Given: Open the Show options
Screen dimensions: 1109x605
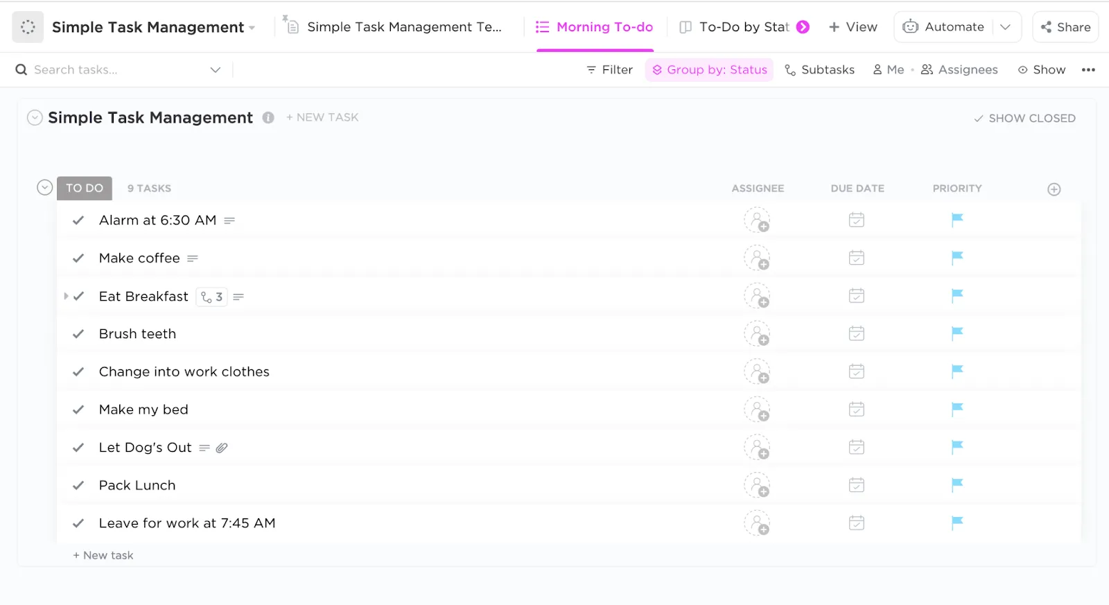Looking at the screenshot, I should click(1042, 70).
